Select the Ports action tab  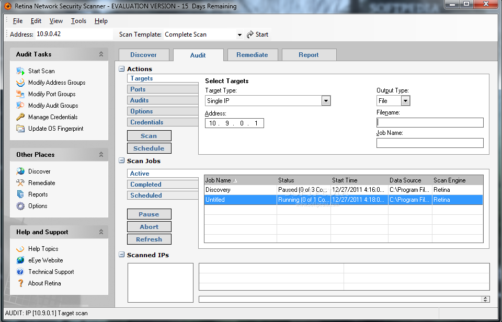point(163,89)
